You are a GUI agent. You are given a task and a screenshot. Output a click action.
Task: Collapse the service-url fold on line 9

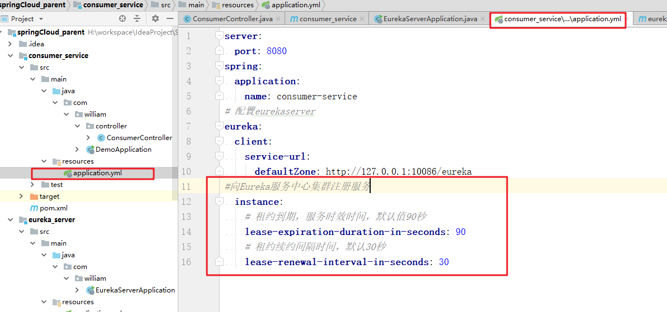point(219,157)
